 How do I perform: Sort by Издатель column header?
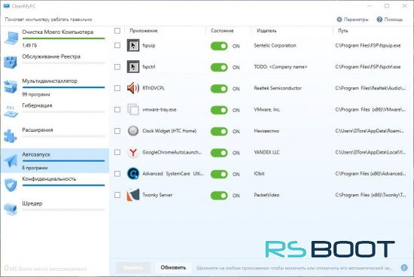266,31
